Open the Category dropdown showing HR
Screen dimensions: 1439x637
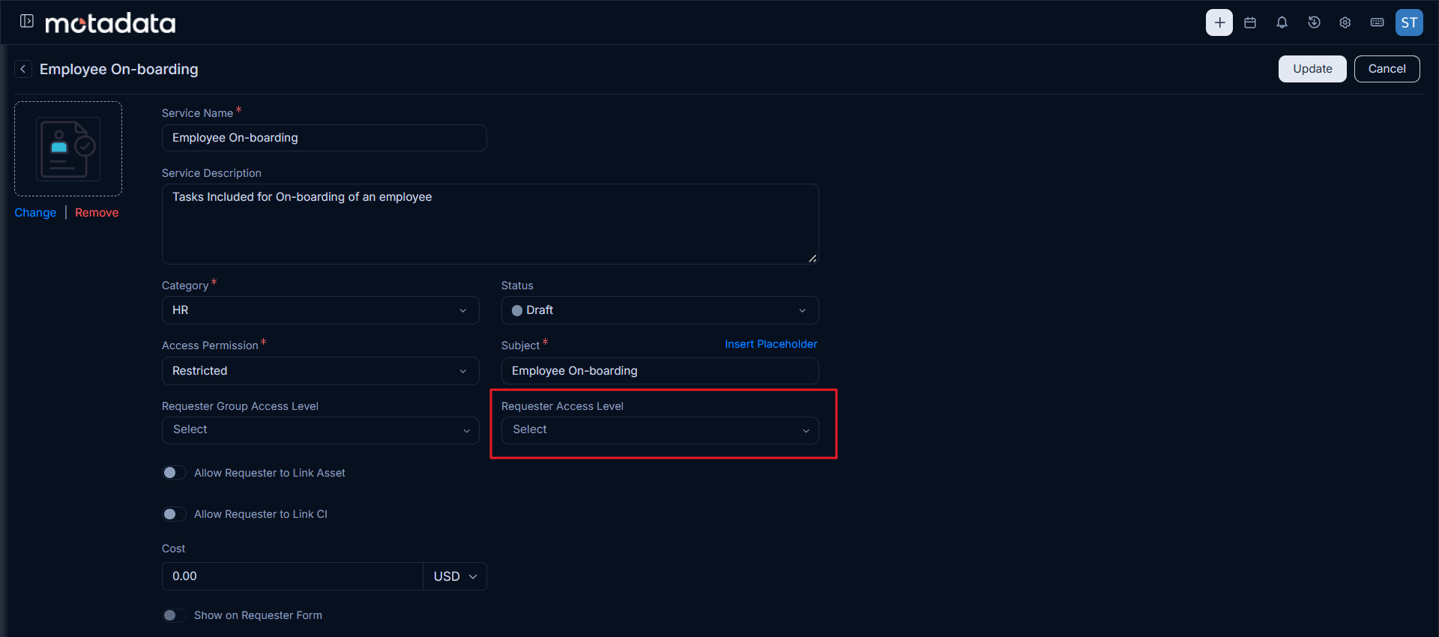coord(321,310)
